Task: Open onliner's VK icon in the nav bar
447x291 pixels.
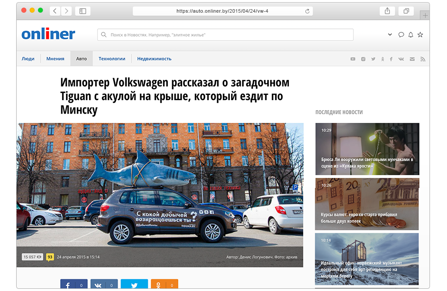Action: (x=401, y=59)
